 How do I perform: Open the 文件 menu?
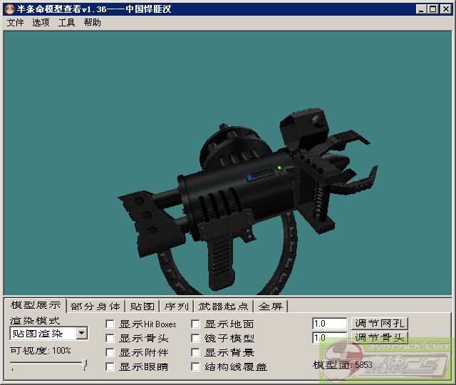(x=15, y=23)
